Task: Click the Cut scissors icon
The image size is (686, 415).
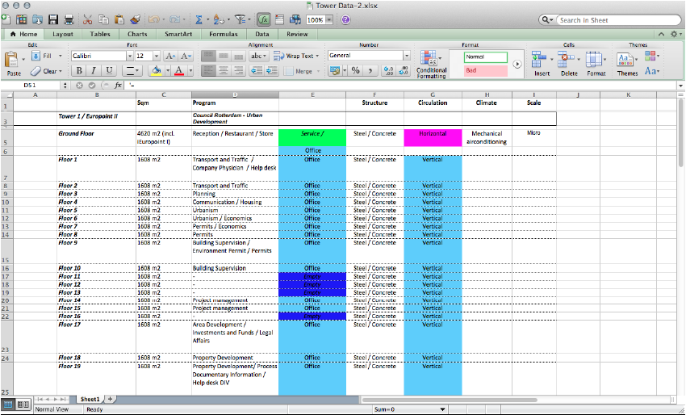Action: point(87,19)
